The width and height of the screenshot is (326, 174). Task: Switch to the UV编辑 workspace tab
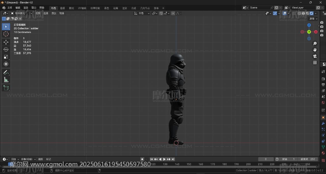(x=82, y=8)
